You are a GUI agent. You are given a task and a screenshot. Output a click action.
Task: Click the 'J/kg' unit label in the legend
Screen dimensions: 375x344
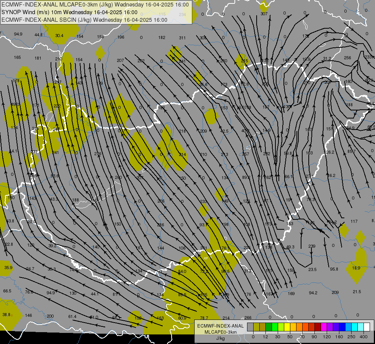pos(221,338)
